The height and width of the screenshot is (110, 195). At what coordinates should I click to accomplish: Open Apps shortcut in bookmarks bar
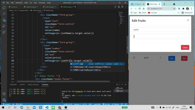click(x=134, y=13)
